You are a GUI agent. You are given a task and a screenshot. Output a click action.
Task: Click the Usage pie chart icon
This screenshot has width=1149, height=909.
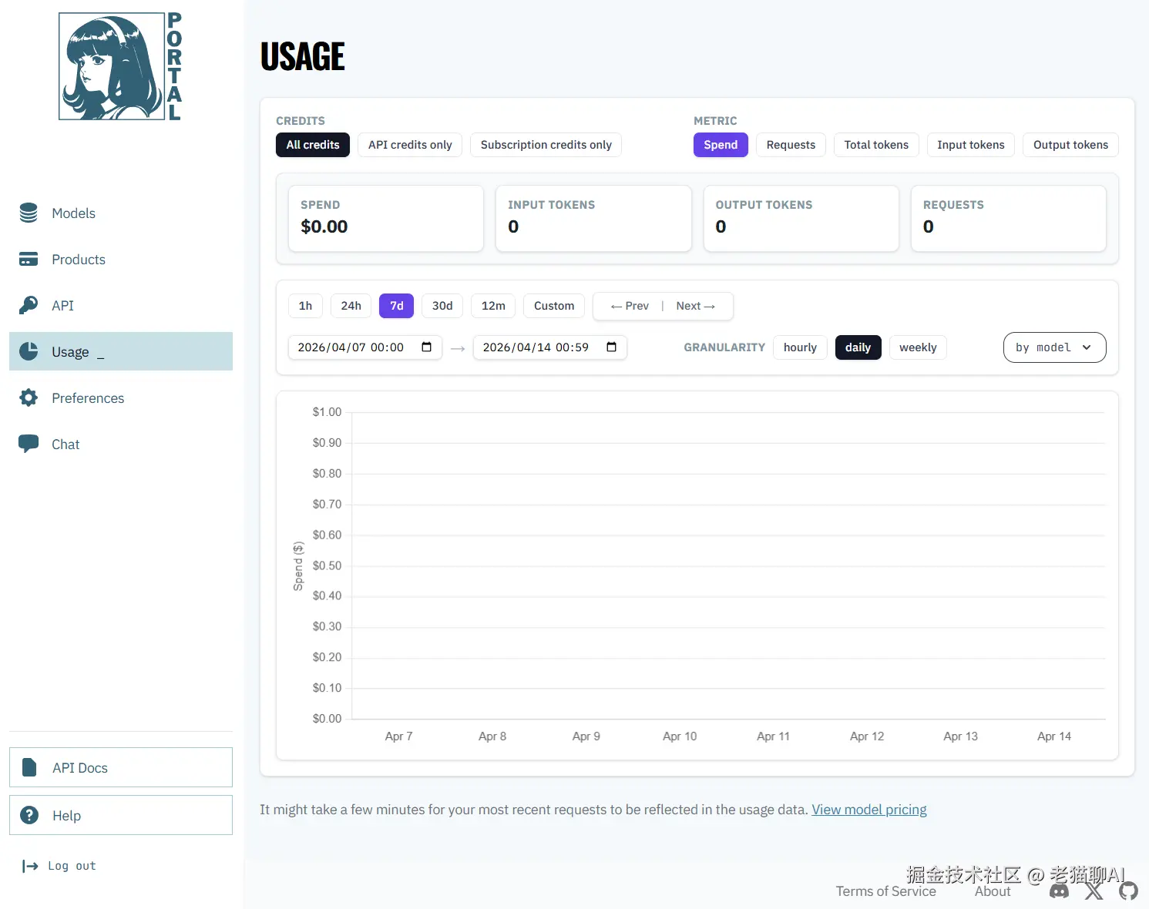(x=29, y=351)
